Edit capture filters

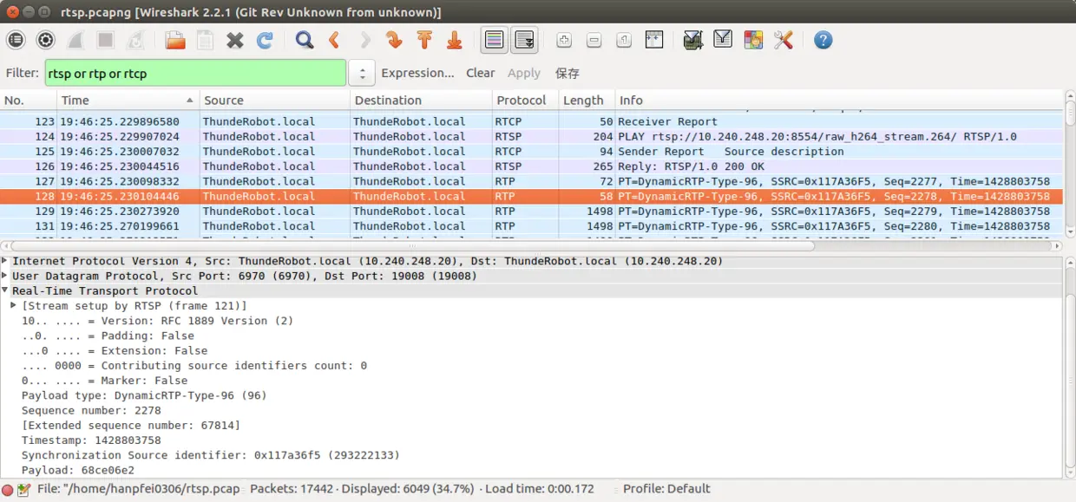pyautogui.click(x=692, y=40)
